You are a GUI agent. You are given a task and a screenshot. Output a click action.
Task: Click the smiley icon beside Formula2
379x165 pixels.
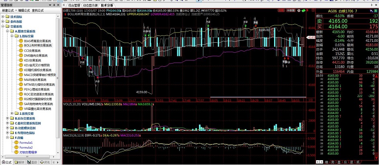click(16, 147)
